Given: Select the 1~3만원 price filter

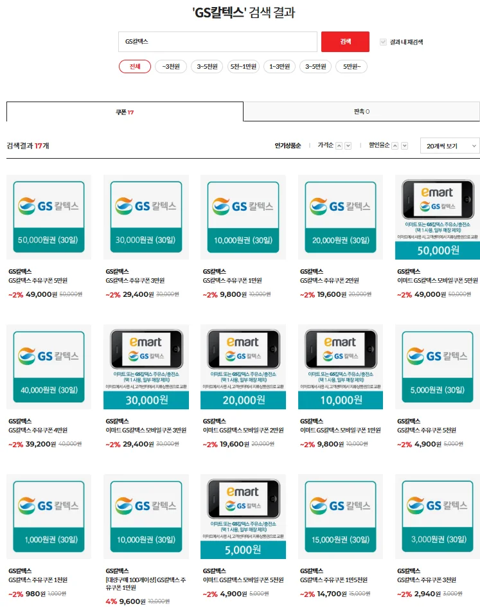Looking at the screenshot, I should click(280, 66).
